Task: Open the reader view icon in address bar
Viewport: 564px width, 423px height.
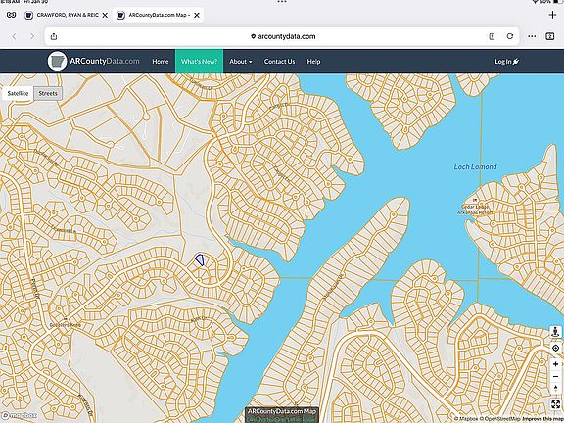Action: (x=492, y=36)
